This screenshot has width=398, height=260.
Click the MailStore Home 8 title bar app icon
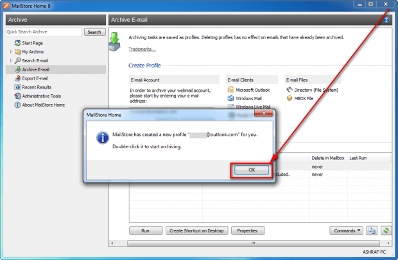(6, 6)
